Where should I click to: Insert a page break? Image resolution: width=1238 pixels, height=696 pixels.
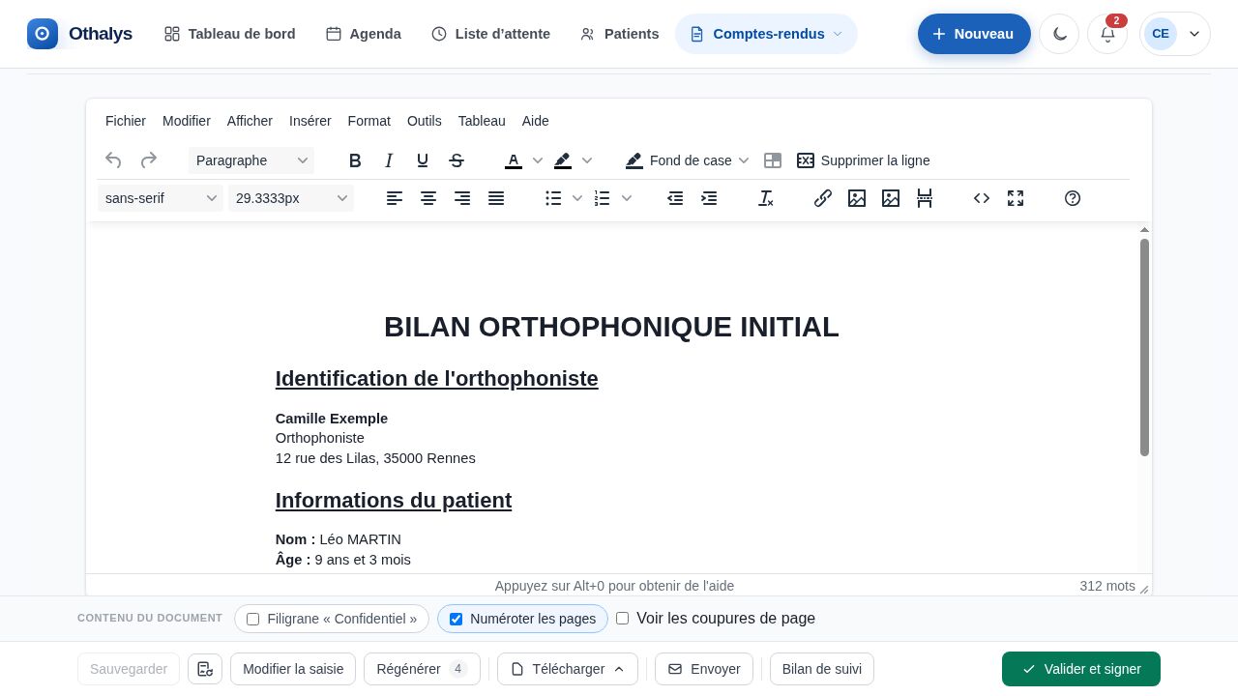pyautogui.click(x=925, y=198)
